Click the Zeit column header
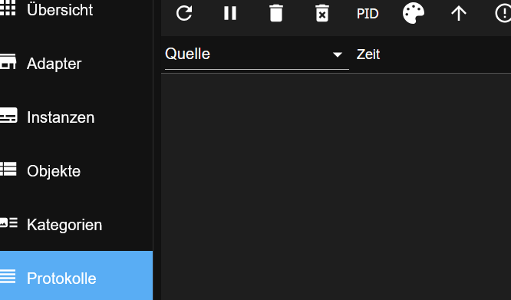Screen dimensions: 511x300 (x=368, y=54)
